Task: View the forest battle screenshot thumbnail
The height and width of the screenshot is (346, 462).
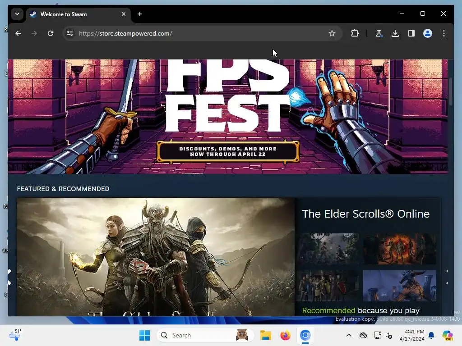Action: [x=328, y=249]
